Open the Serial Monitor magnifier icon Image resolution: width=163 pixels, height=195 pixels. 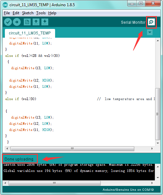click(151, 22)
